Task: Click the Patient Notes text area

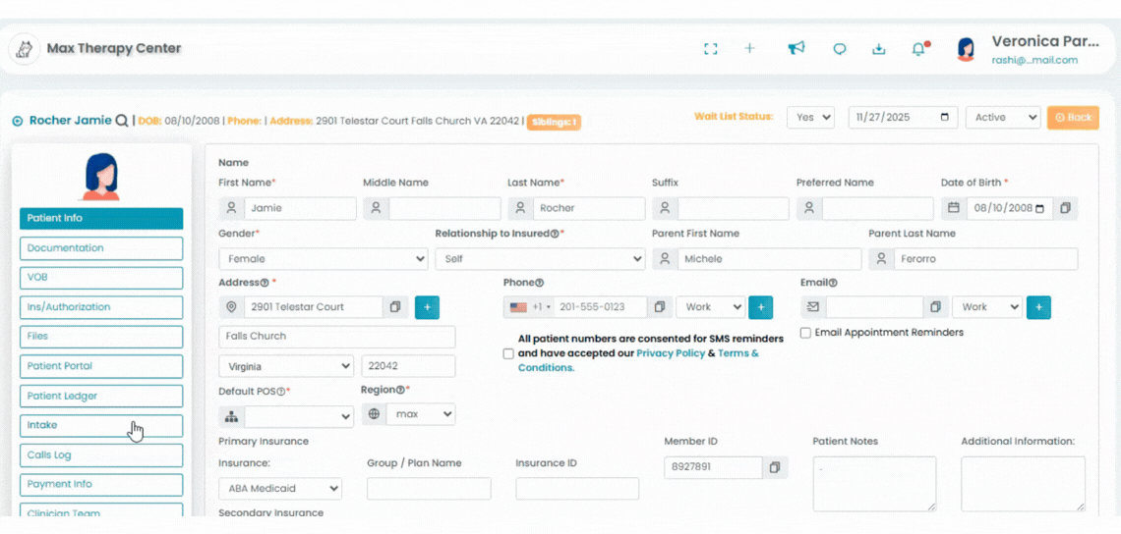Action: click(874, 484)
